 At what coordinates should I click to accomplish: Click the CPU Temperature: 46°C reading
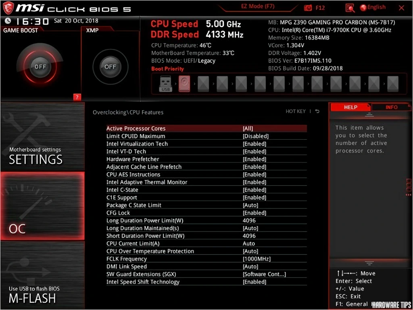(181, 45)
